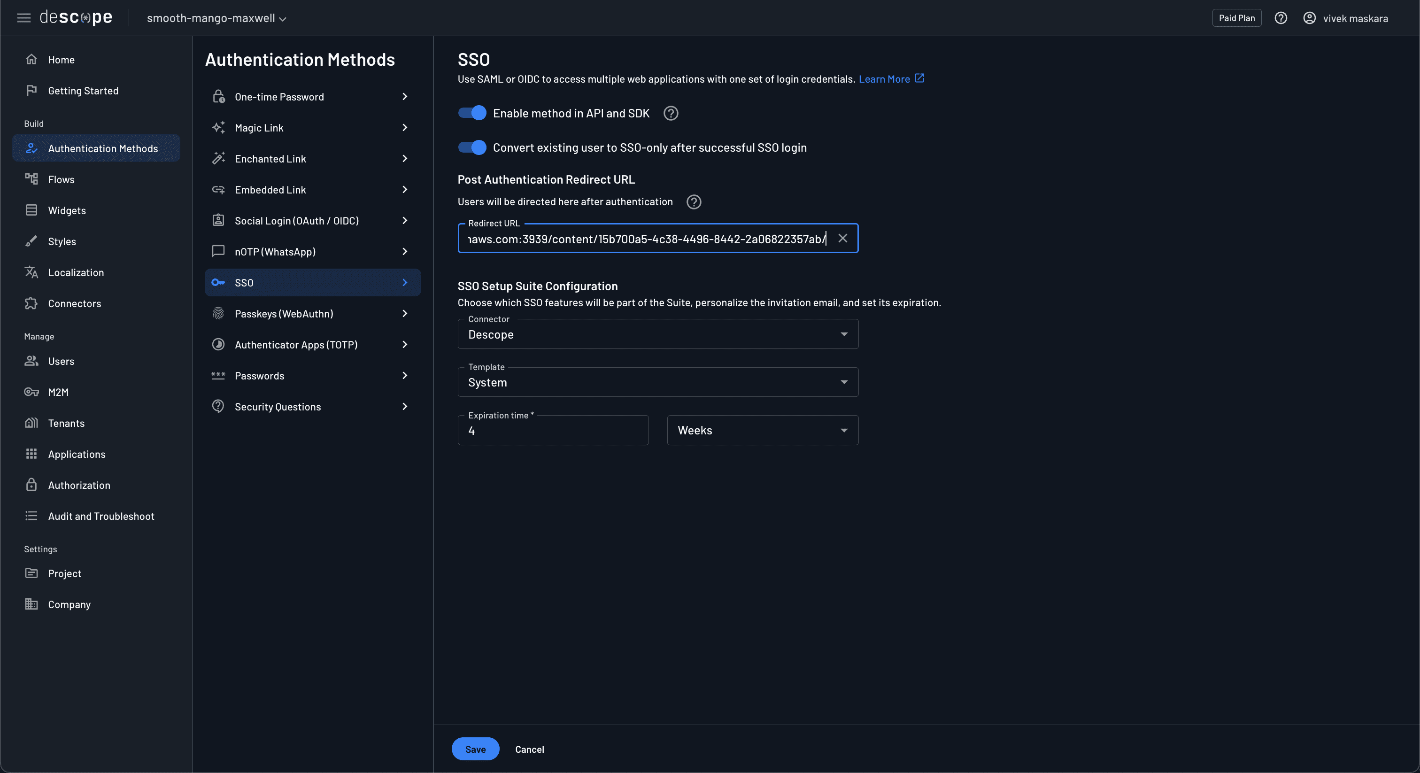Image resolution: width=1420 pixels, height=773 pixels.
Task: Switch to the Passwords section
Action: pos(260,376)
